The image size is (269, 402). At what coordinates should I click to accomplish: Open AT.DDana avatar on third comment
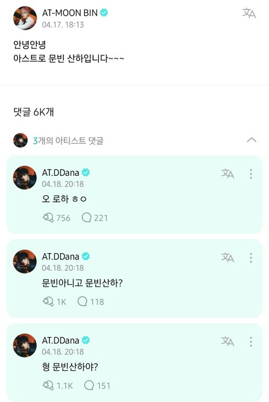(x=25, y=345)
